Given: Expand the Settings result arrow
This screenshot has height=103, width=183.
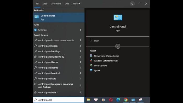Looking at the screenshot, I should [81, 30].
